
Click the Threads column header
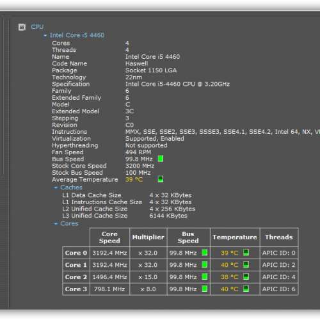point(279,237)
